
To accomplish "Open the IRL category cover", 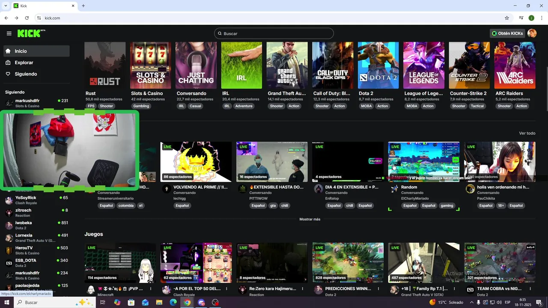I will click(241, 65).
